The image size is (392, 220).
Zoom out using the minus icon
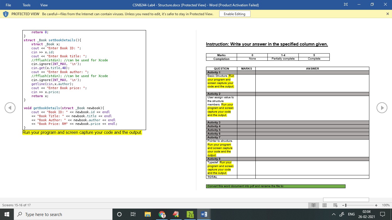[x=343, y=205]
